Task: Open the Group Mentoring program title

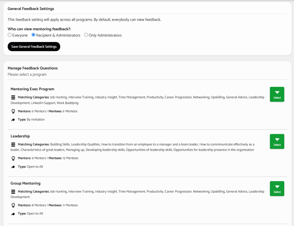Action: tap(25, 184)
